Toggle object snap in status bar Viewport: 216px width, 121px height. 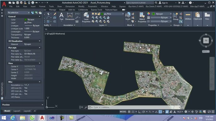pyautogui.click(x=160, y=112)
